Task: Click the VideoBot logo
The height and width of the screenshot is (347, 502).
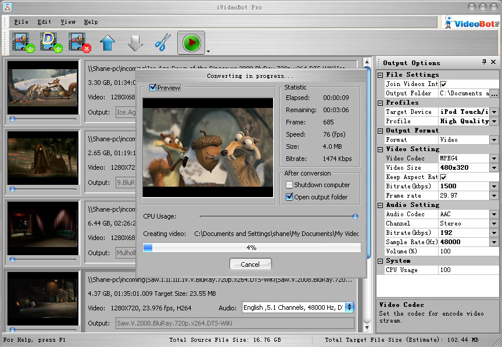Action: point(472,23)
